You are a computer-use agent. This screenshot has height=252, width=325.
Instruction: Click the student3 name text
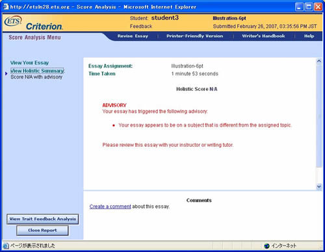(x=165, y=18)
